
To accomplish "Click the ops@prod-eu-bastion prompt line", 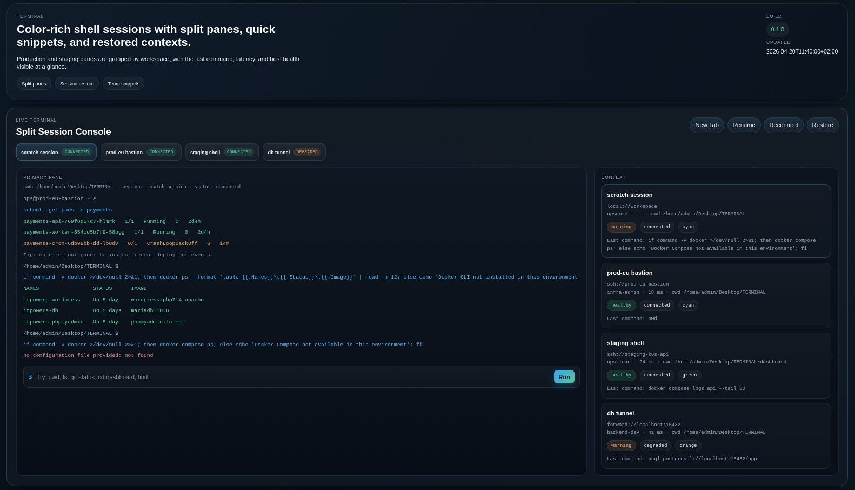I will point(59,198).
